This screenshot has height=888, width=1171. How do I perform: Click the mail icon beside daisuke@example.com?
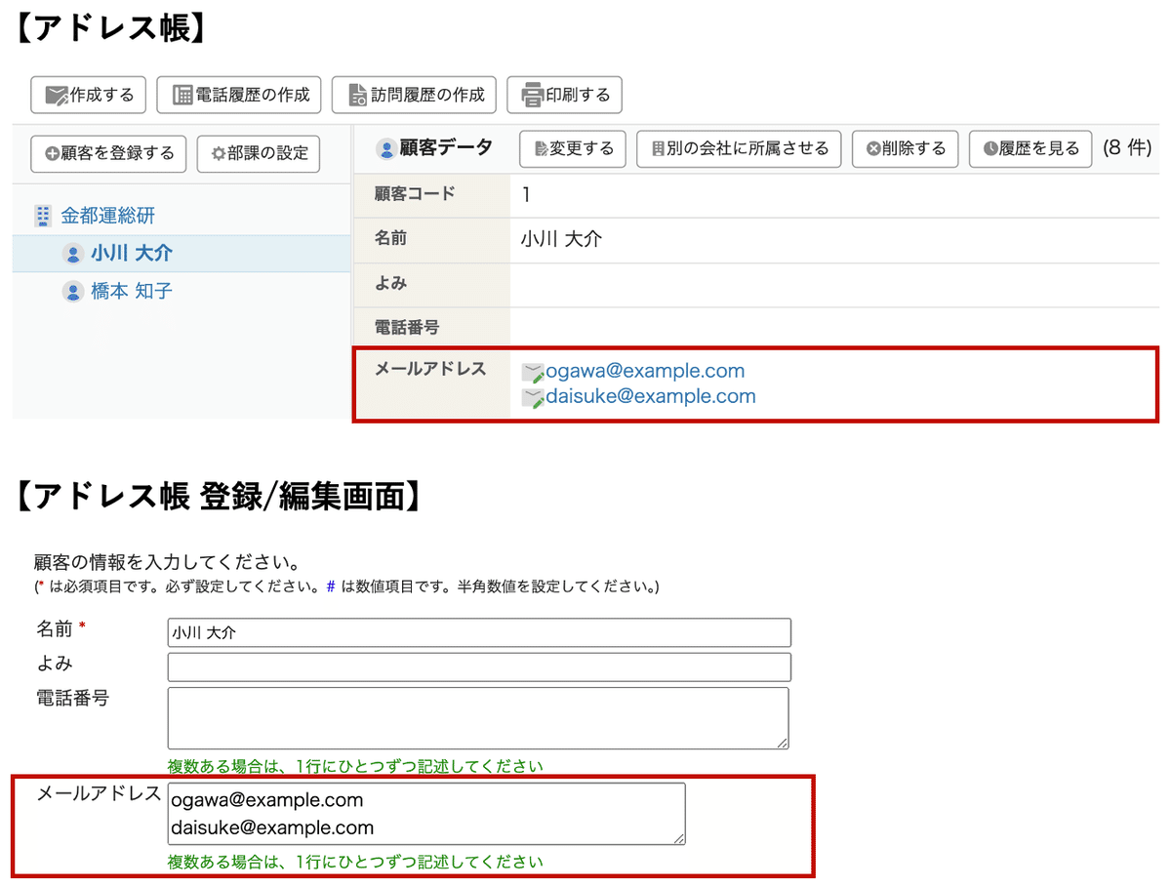[x=532, y=396]
